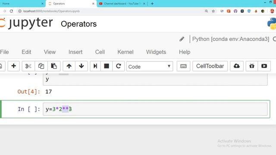Click the In [ ] prompt of the active cell

click(x=29, y=109)
